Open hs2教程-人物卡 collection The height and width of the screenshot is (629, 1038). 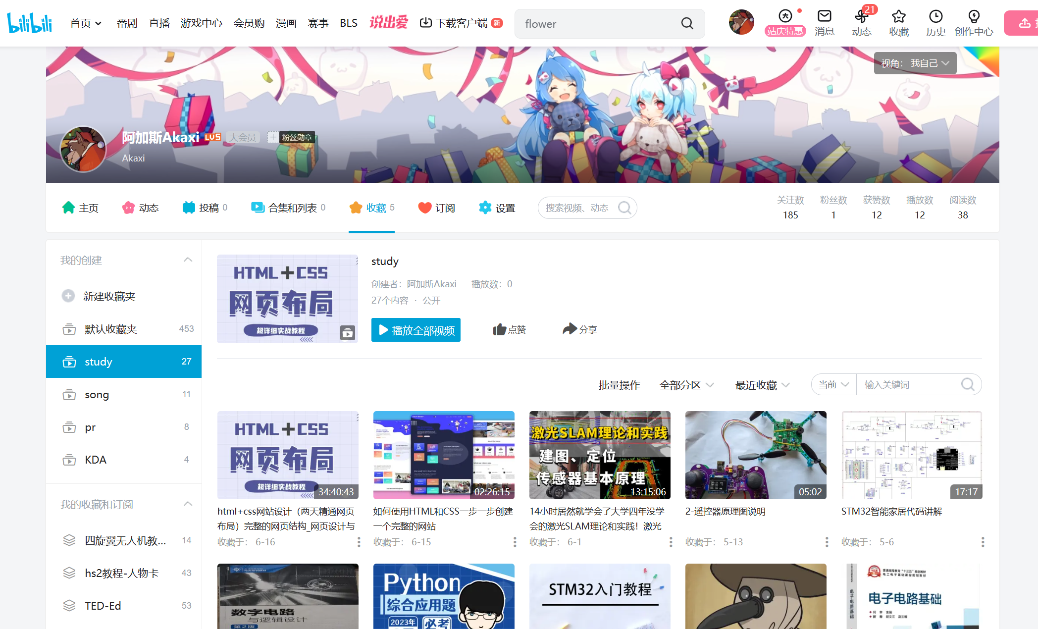point(124,573)
